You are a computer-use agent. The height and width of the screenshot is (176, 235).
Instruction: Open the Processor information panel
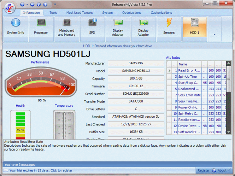41,29
